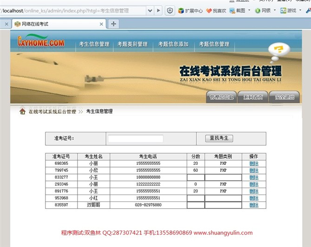Click the 网银 toolbar item

[263, 11]
